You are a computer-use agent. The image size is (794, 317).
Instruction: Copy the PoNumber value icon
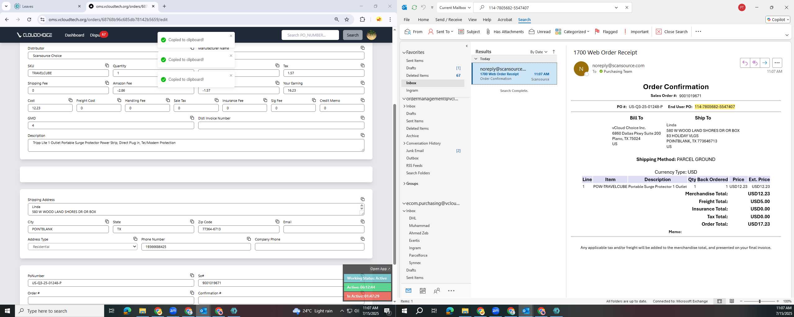[192, 275]
